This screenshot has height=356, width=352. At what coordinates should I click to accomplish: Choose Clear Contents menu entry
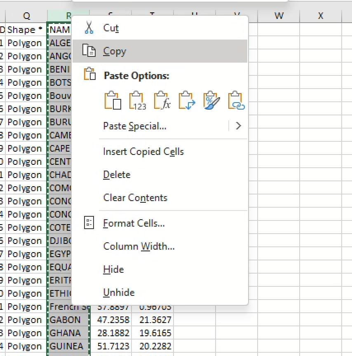coord(135,198)
